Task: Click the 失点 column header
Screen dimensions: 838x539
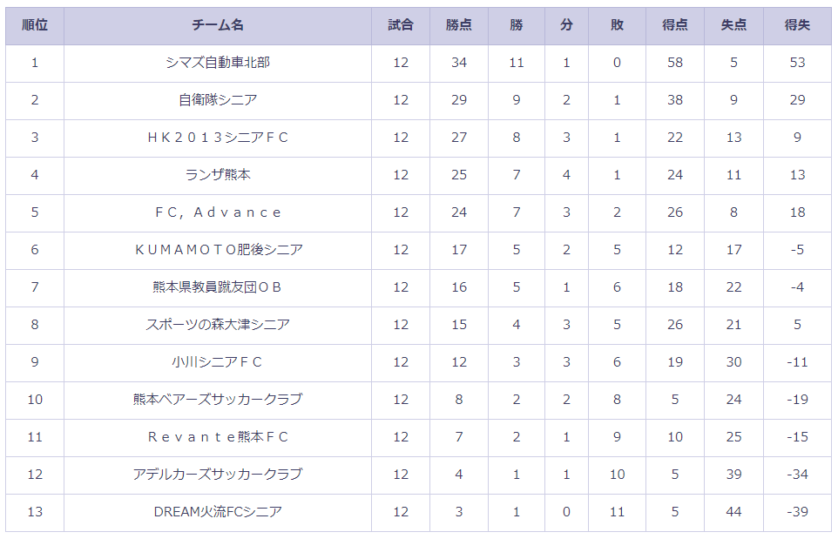Action: pos(733,25)
